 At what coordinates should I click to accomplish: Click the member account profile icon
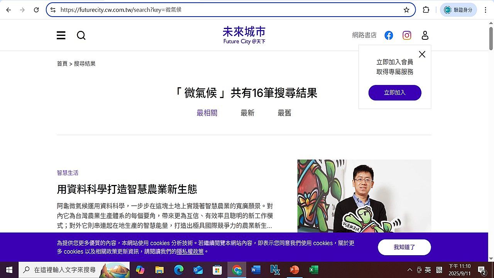tap(425, 36)
